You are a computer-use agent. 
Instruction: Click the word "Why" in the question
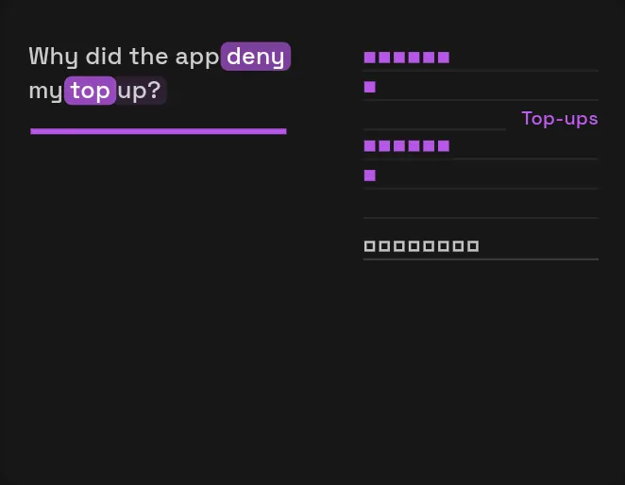(54, 57)
